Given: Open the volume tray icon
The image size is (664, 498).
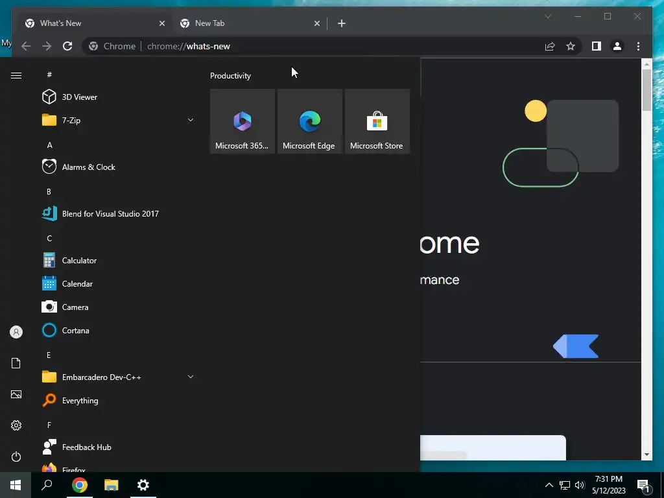Looking at the screenshot, I should click(x=579, y=485).
